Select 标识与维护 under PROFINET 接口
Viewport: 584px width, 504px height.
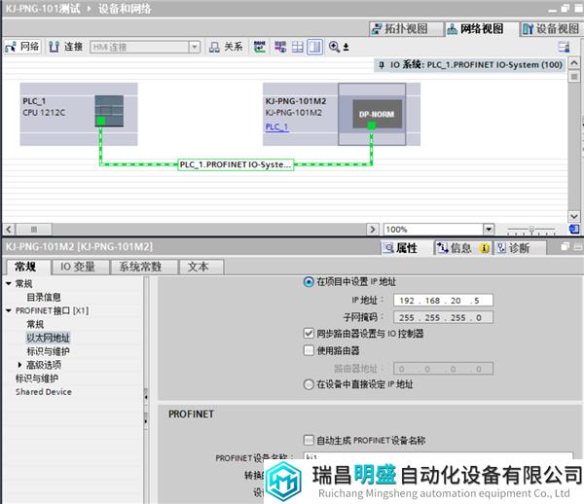(48, 351)
